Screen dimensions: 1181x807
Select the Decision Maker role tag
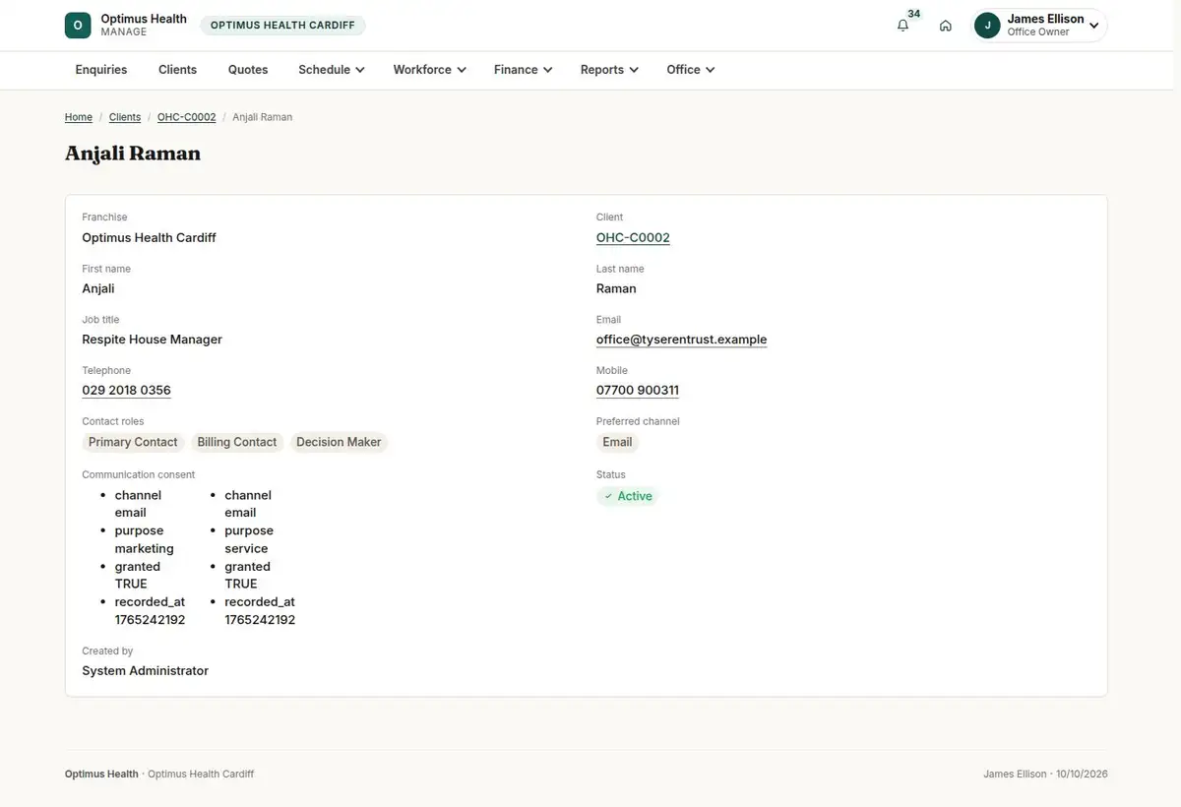coord(339,443)
